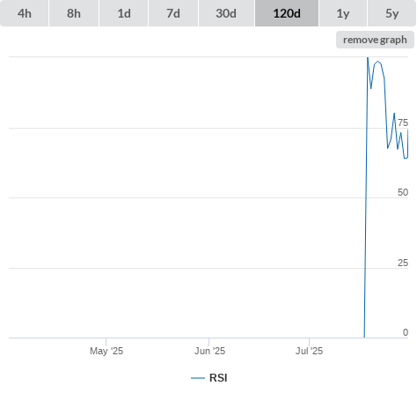Click the remove graph button
This screenshot has height=401, width=417.
(x=375, y=40)
